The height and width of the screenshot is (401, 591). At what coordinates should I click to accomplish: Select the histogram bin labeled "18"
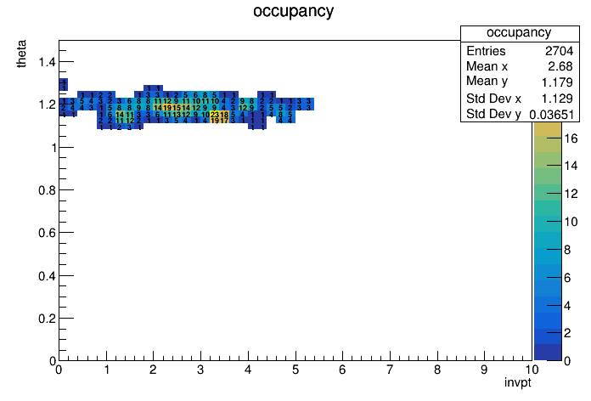click(224, 114)
